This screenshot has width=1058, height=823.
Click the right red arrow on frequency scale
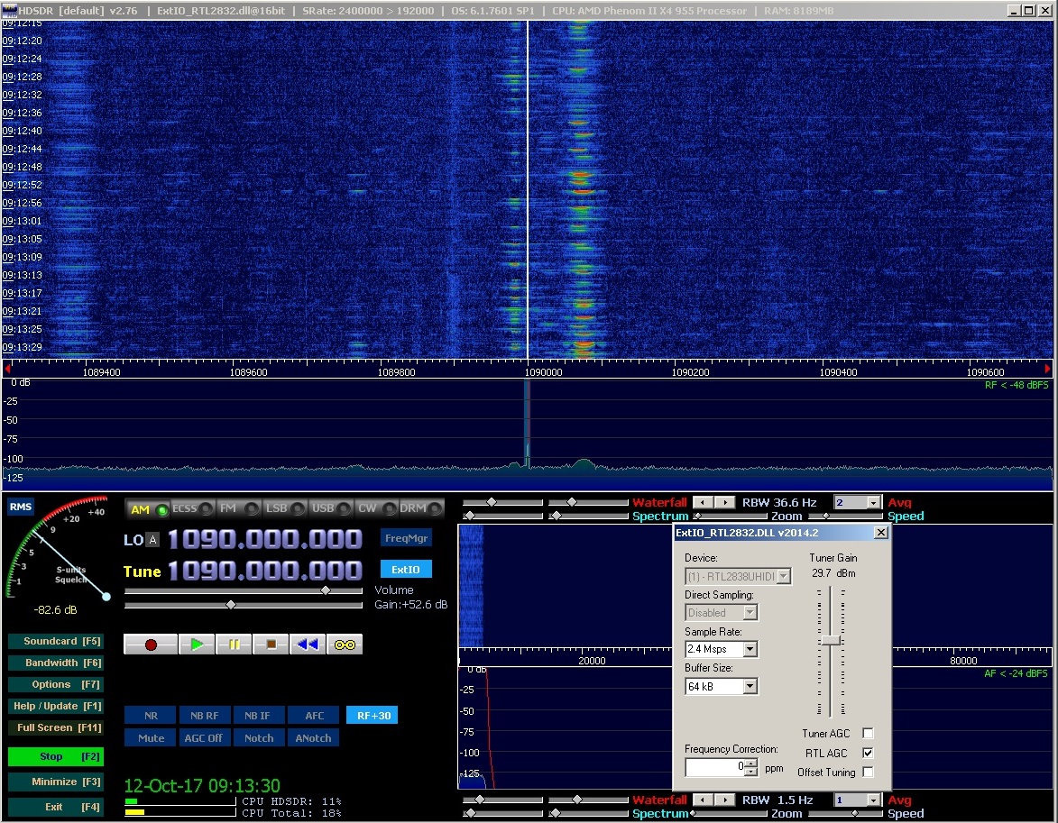(1048, 369)
